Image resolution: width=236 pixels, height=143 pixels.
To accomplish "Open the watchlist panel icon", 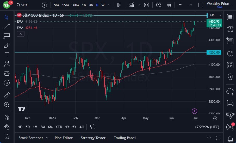I will 230,17.
